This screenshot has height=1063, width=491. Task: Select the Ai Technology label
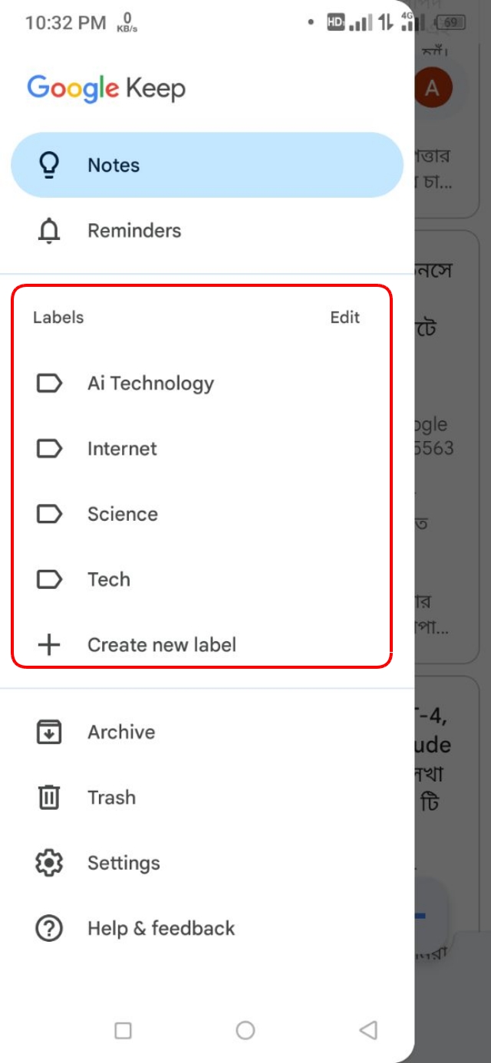[150, 383]
